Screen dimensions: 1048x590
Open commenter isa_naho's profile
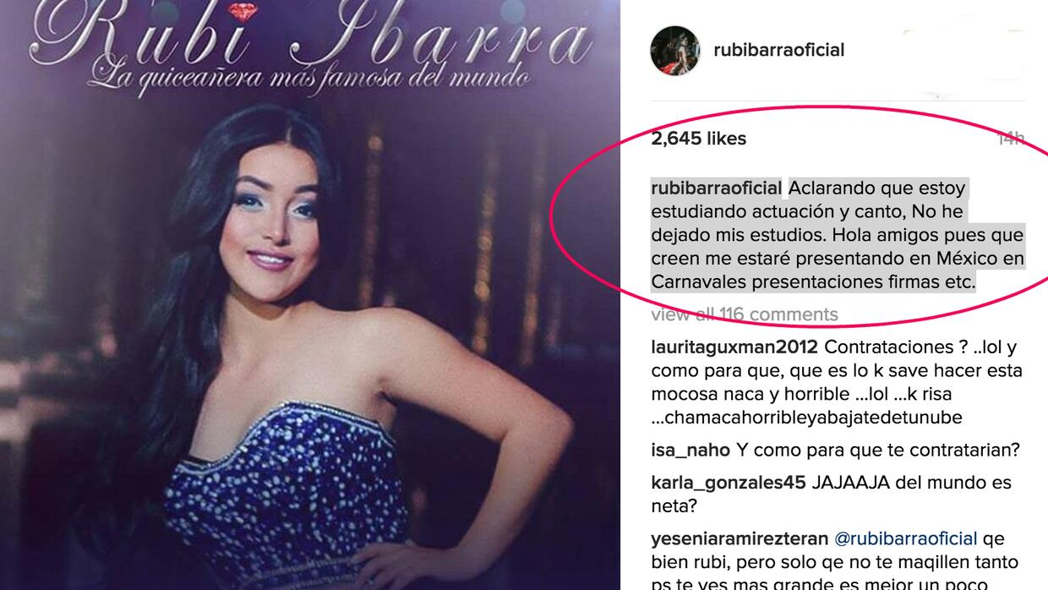click(x=690, y=451)
